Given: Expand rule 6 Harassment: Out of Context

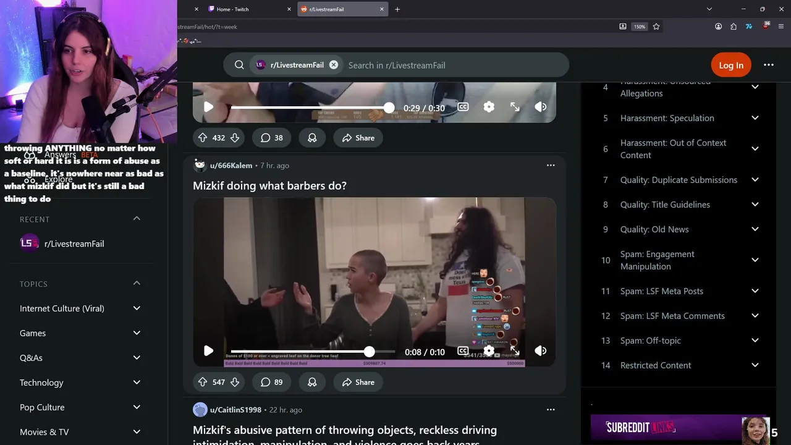Looking at the screenshot, I should (755, 149).
